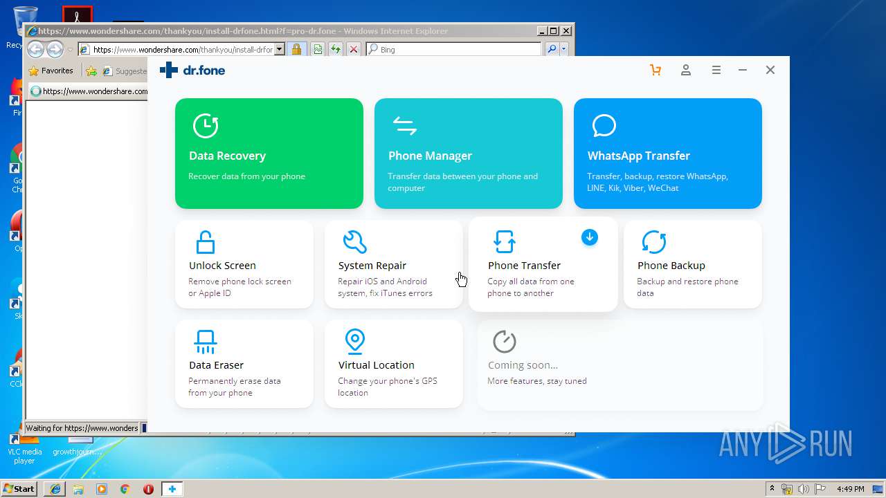Click the Refresh button in Internet Explorer

[x=336, y=49]
